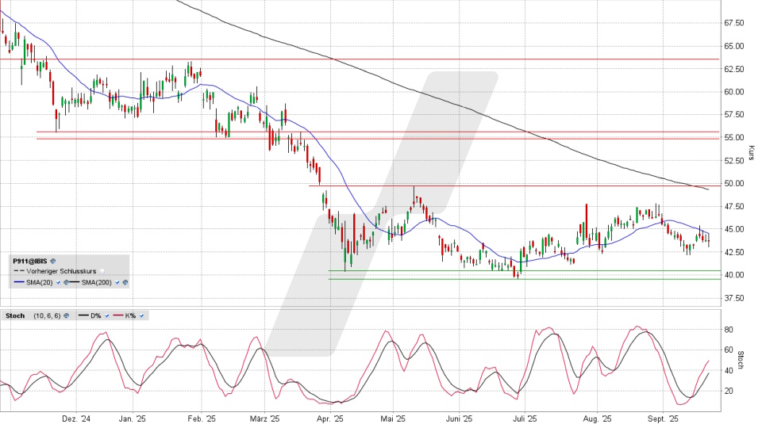Screen dimensions: 762x428
Task: Click the red K% legend line swatch
Action: click(117, 315)
